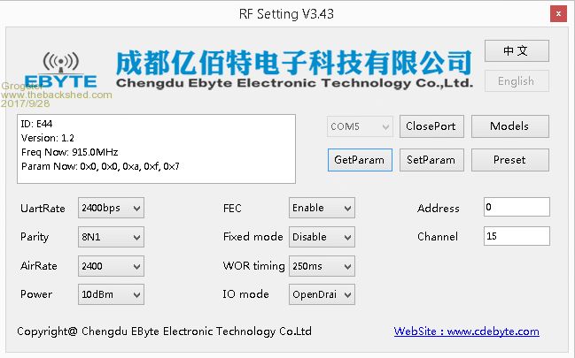The width and height of the screenshot is (575, 358).
Task: Click the Preset button
Action: (509, 160)
